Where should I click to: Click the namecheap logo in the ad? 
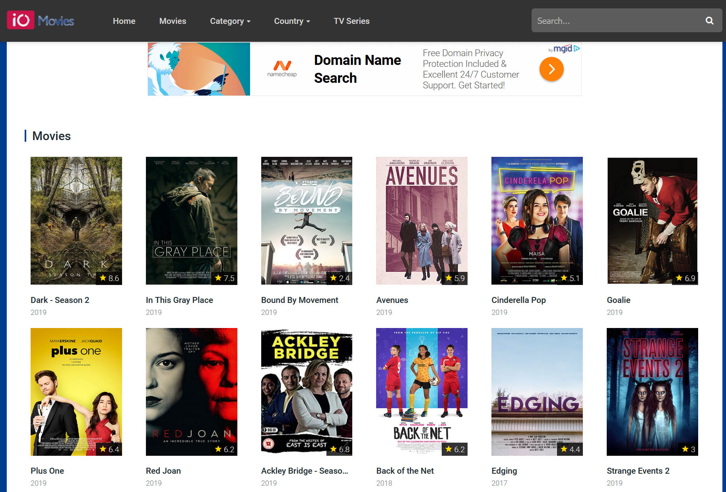[x=282, y=69]
